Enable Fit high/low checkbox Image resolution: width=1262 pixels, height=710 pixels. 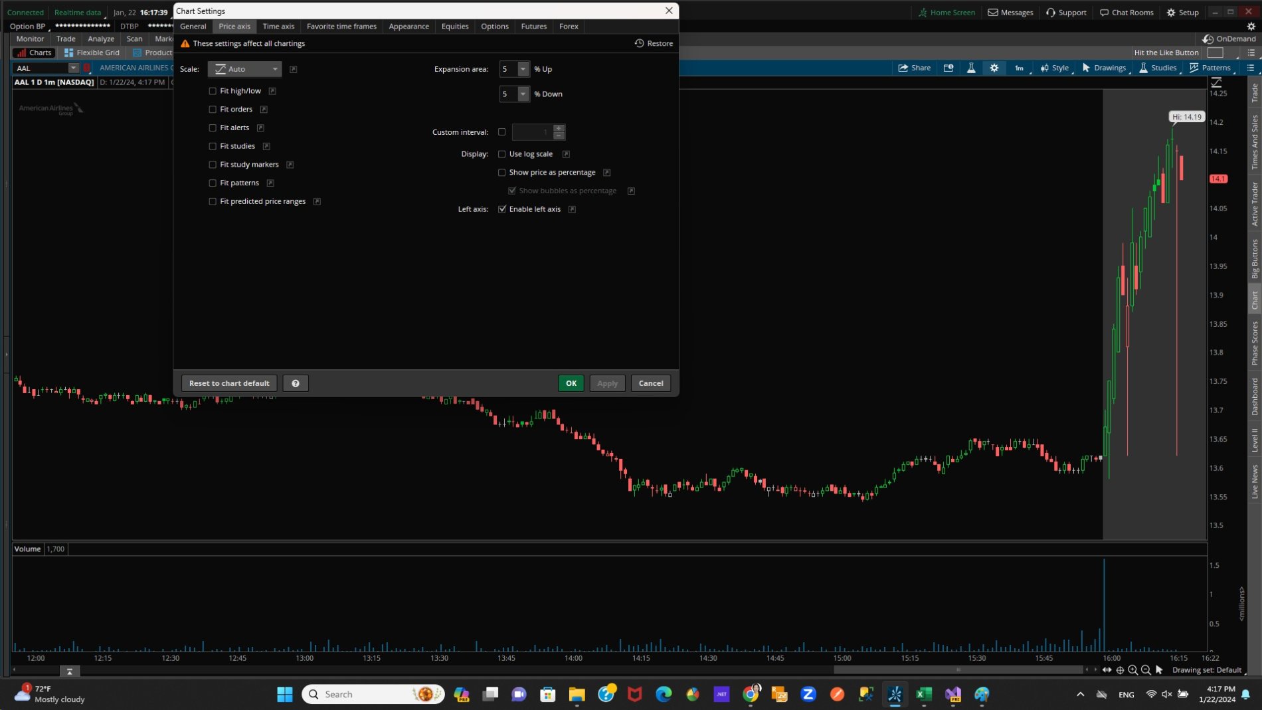tap(213, 91)
